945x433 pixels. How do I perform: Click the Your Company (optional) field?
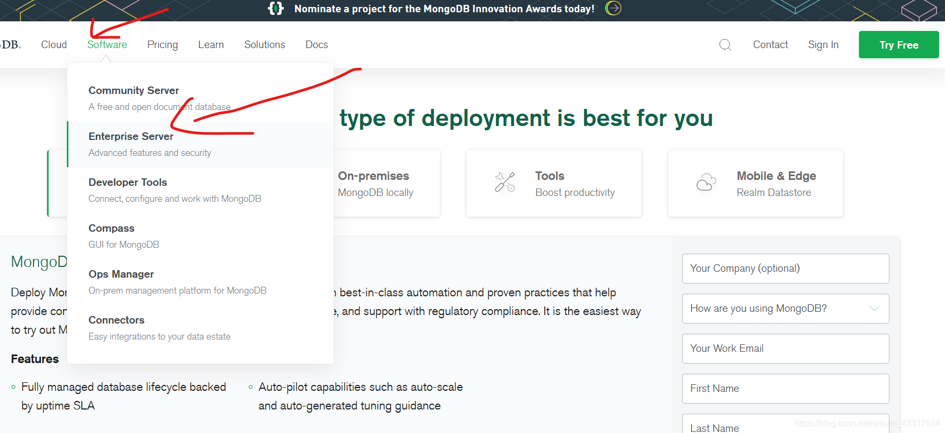785,269
